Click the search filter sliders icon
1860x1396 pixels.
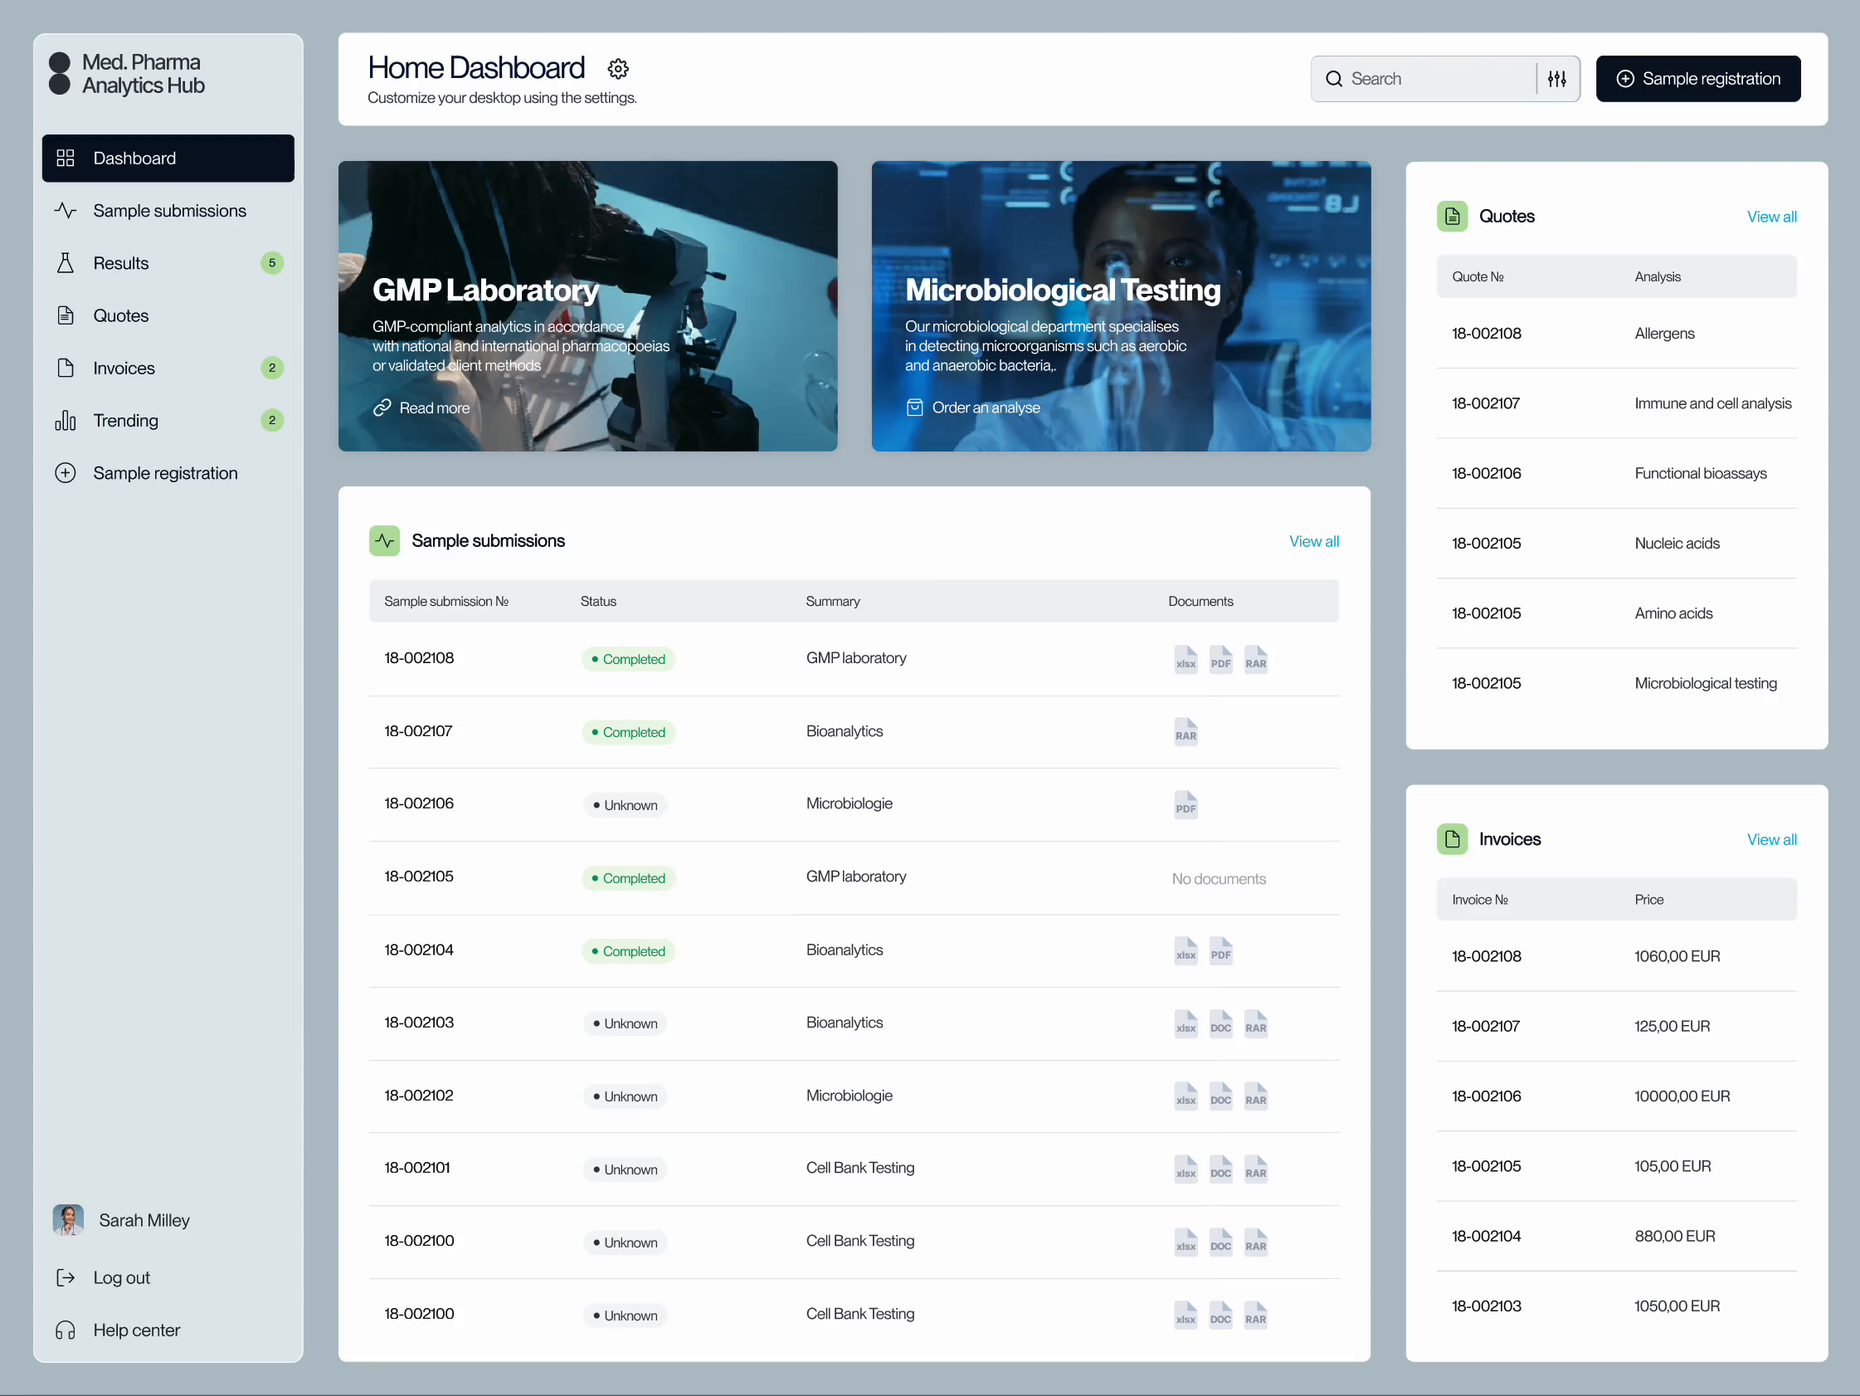point(1556,78)
